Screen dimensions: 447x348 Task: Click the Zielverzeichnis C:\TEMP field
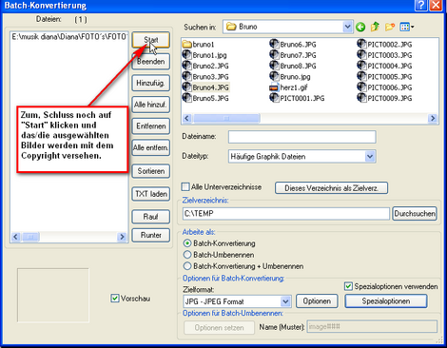[286, 214]
